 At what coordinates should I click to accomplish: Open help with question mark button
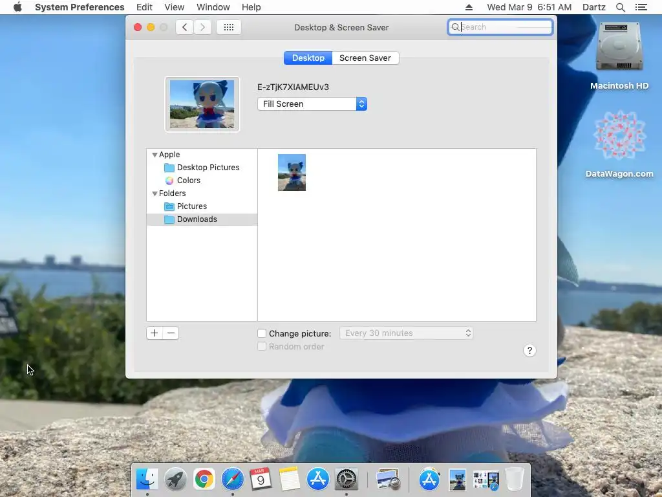click(x=529, y=350)
